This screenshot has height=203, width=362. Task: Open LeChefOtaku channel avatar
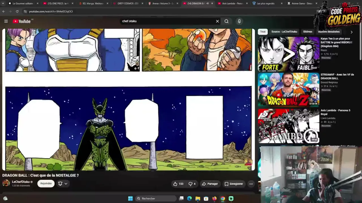click(6, 183)
